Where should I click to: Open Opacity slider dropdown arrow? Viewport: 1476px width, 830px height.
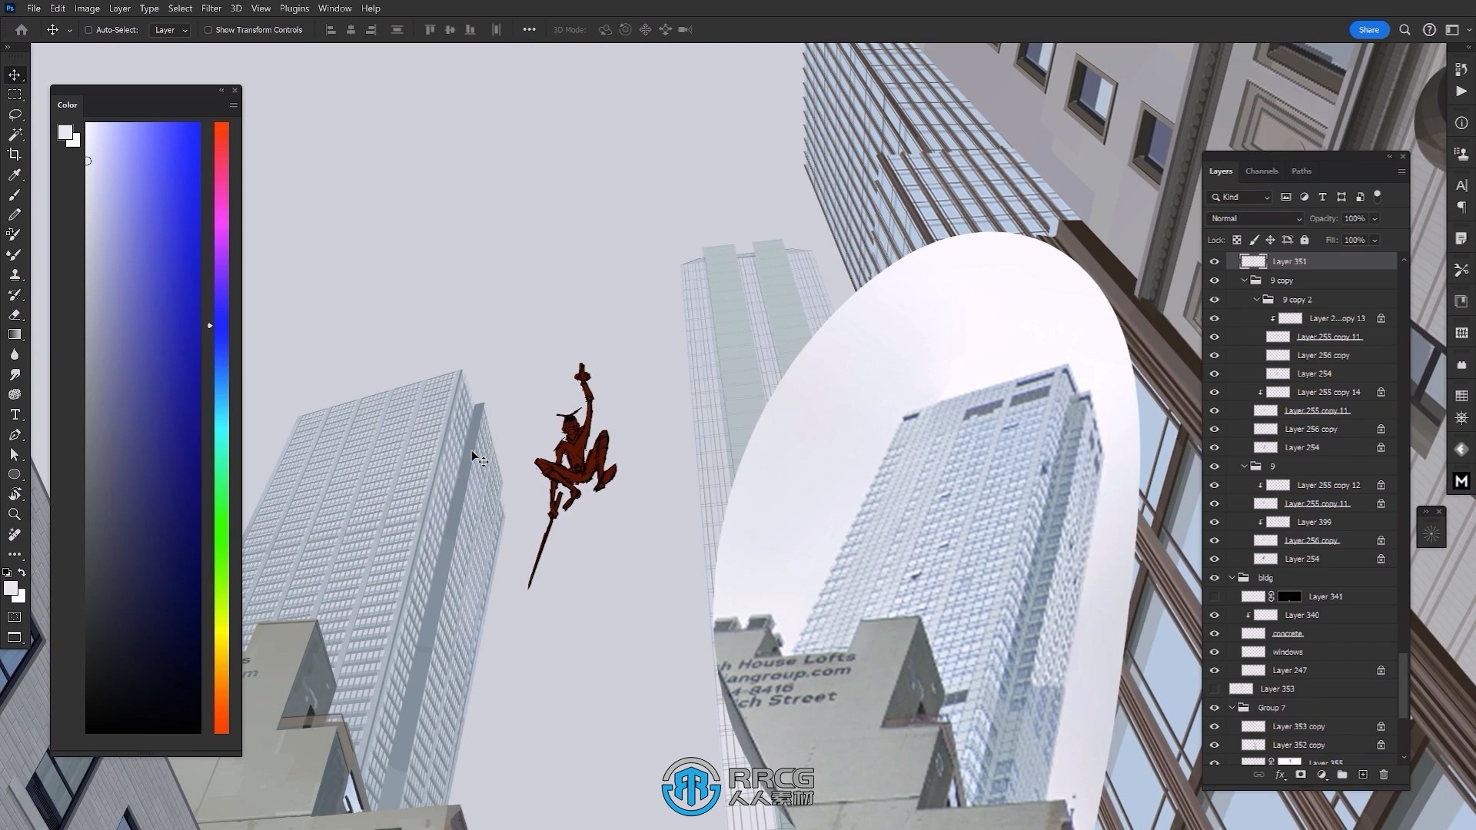(1375, 219)
